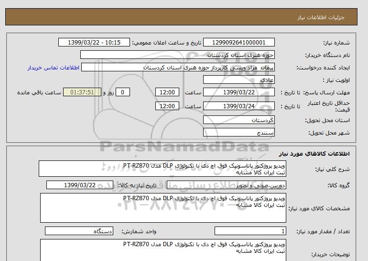Select the delivery province field کردستان

[x=238, y=120]
